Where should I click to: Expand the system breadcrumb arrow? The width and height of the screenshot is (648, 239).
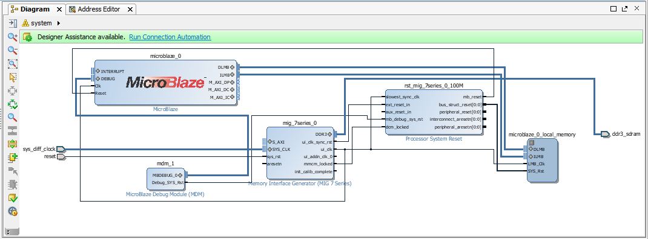click(x=58, y=23)
